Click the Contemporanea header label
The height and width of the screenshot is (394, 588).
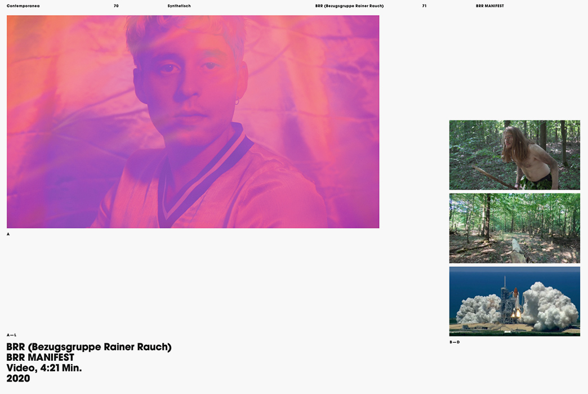pos(23,6)
